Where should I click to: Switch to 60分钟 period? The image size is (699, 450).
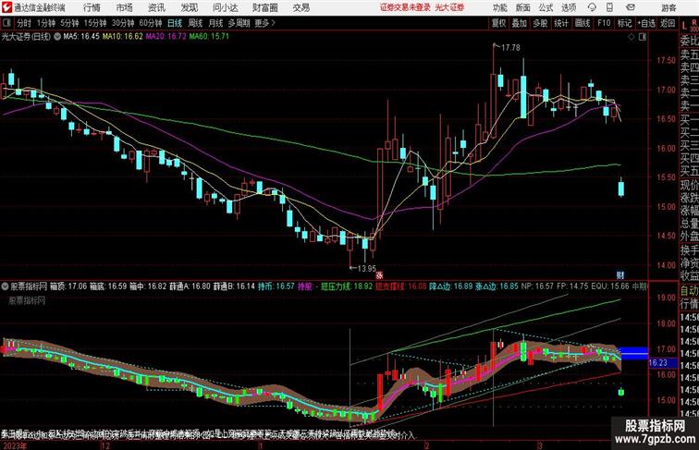point(151,23)
